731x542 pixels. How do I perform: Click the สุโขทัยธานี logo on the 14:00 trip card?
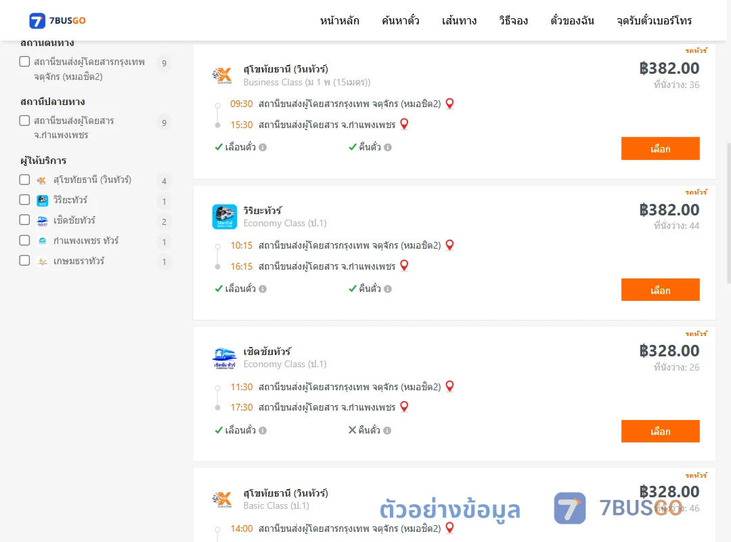click(x=223, y=499)
